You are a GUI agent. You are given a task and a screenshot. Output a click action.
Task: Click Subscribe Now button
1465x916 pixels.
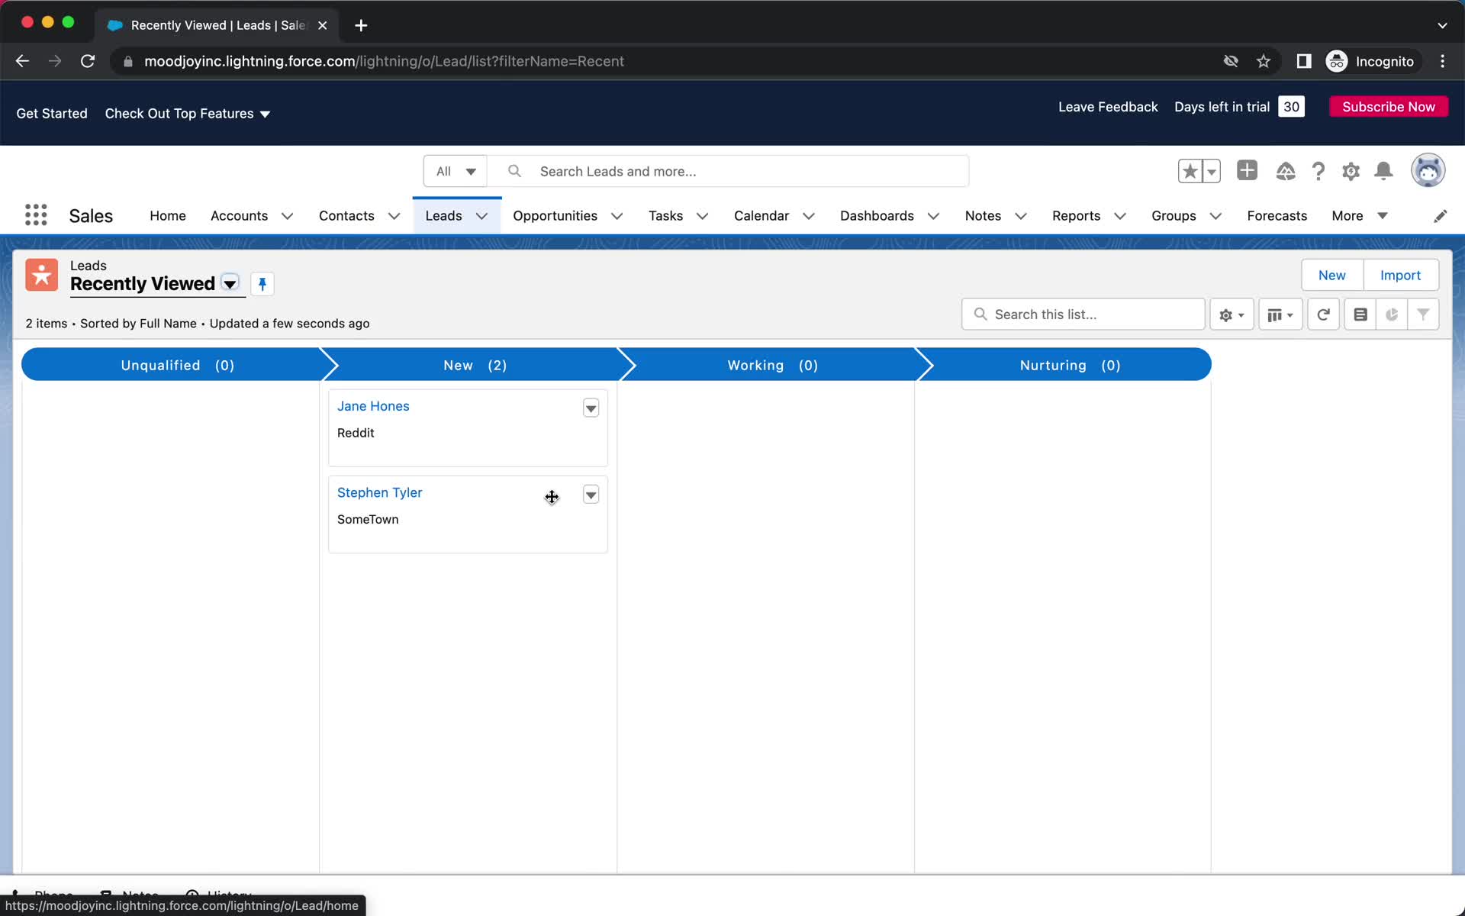click(1389, 107)
